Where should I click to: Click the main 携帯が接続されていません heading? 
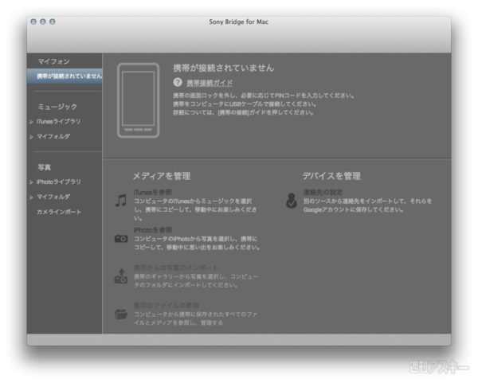[x=223, y=68]
